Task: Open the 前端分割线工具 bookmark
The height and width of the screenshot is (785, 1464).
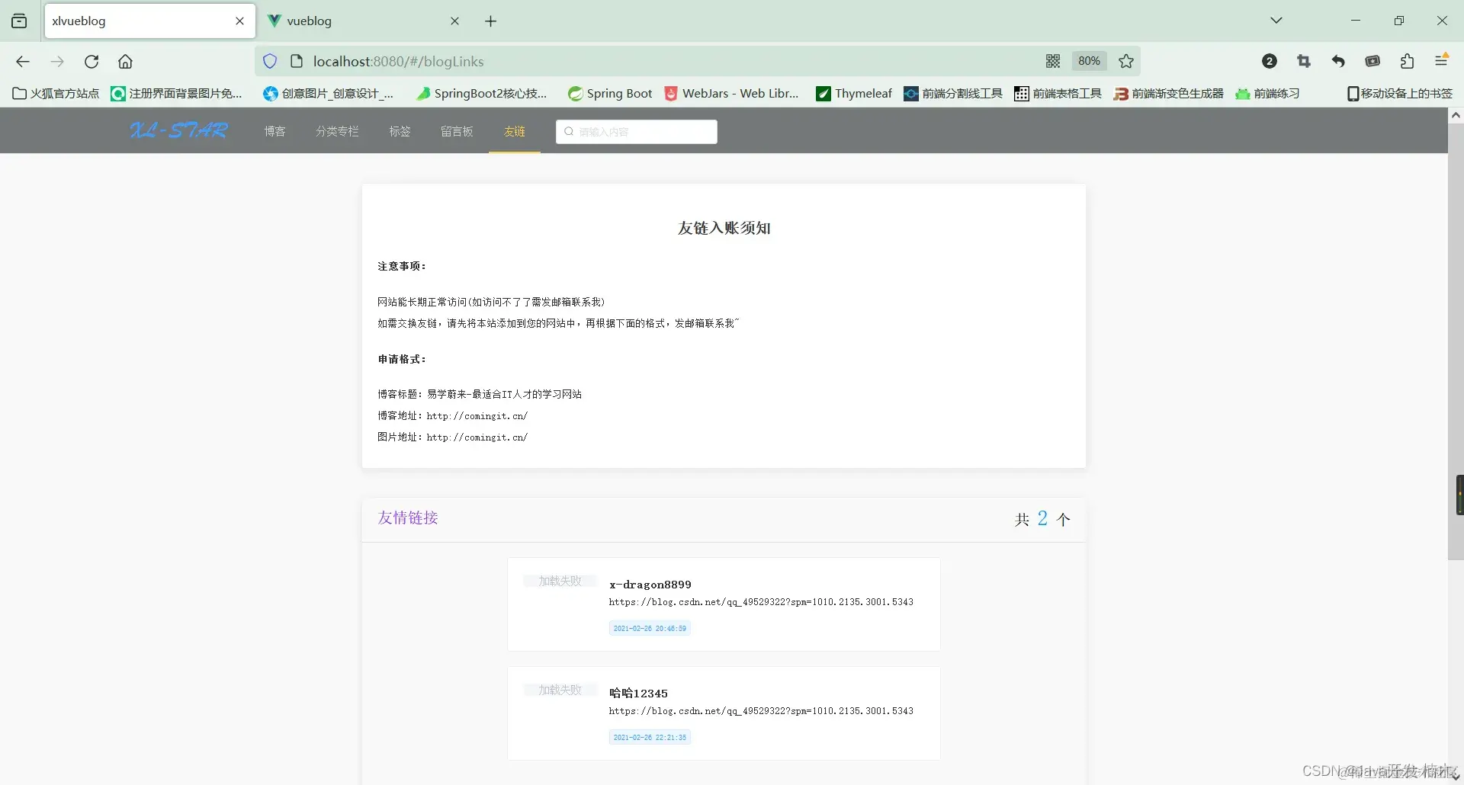Action: click(x=953, y=93)
